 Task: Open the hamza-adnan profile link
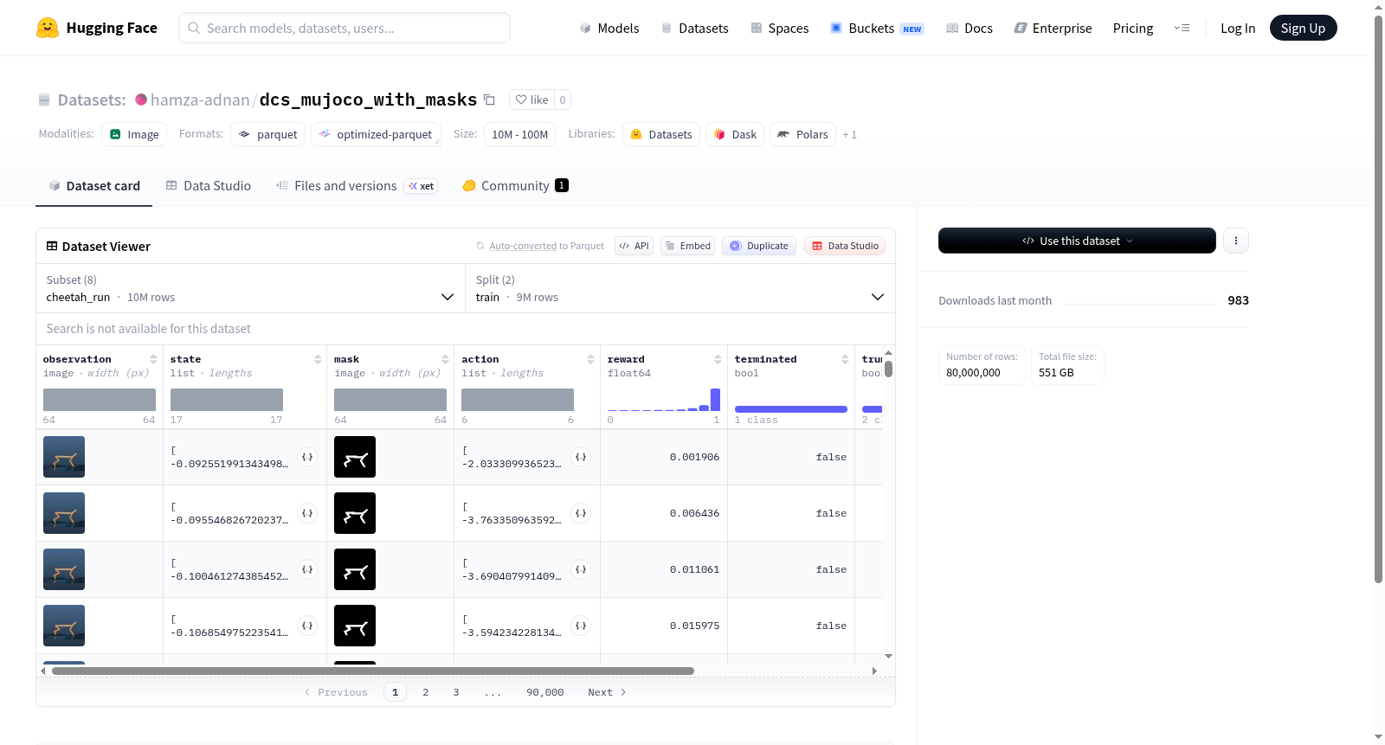pyautogui.click(x=200, y=100)
